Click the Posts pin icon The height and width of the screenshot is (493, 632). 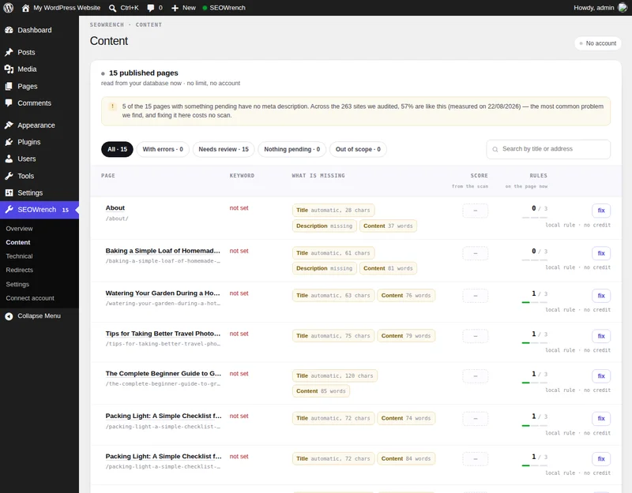coord(9,52)
